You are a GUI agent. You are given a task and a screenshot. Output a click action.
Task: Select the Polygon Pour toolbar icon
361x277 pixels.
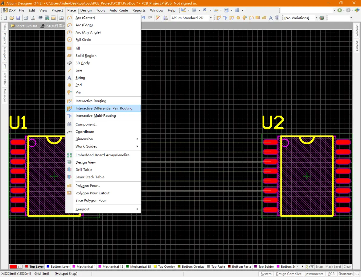pyautogui.click(x=264, y=18)
